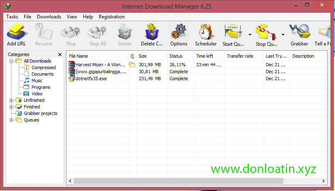Click the Add URL toolbar icon
The width and height of the screenshot is (335, 191).
pos(17,32)
